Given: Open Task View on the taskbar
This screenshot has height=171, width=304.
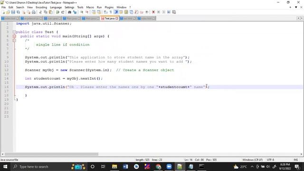Looking at the screenshot, I should [103, 167].
